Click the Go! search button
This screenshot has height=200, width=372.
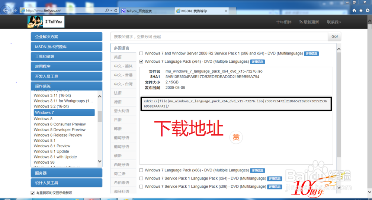tap(334, 36)
